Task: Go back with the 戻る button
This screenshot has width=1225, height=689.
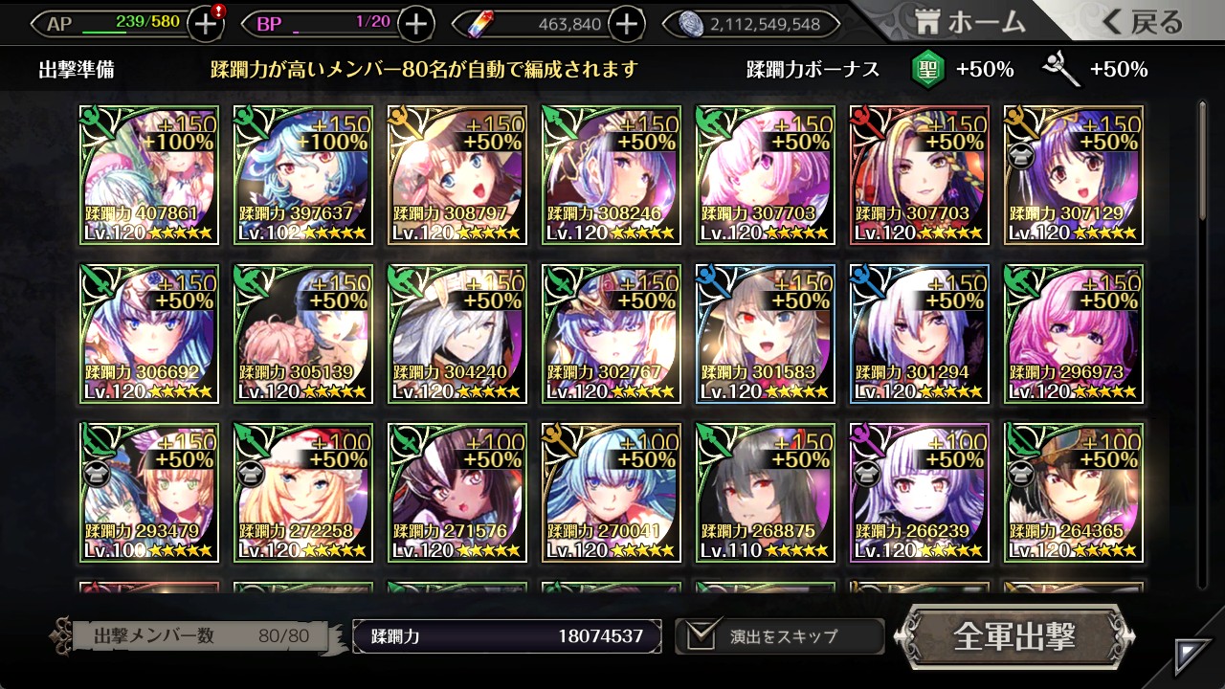Action: pyautogui.click(x=1142, y=22)
